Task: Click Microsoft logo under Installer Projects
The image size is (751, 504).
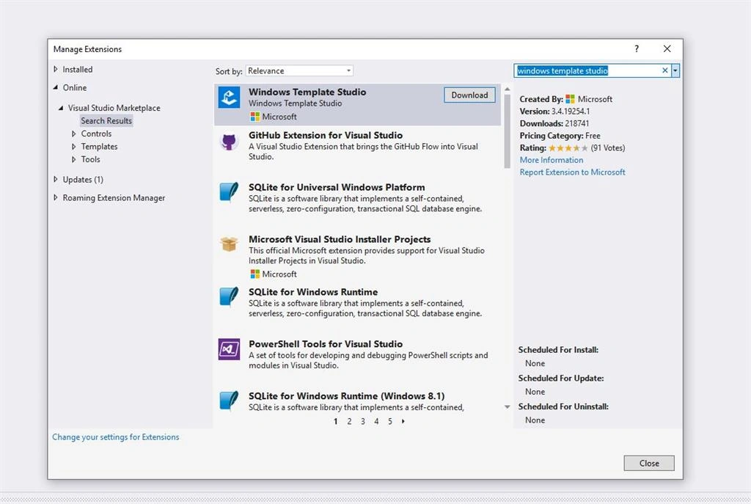Action: click(x=254, y=274)
